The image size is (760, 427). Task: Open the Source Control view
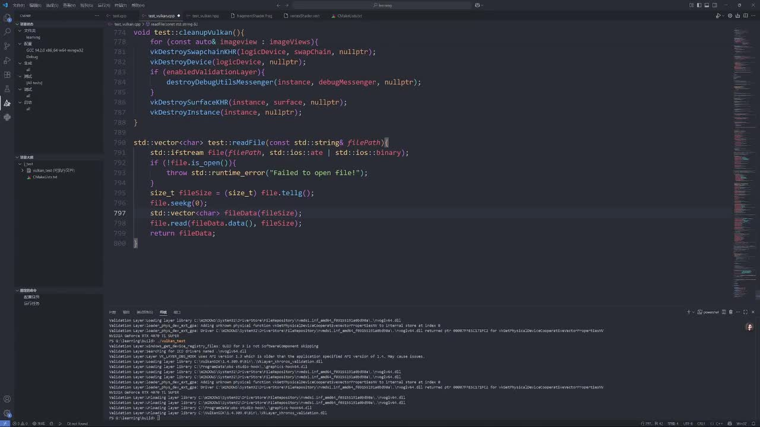7,46
